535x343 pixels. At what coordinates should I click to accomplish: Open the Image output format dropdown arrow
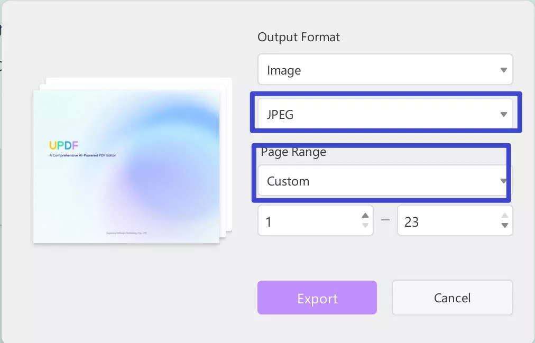tap(503, 69)
